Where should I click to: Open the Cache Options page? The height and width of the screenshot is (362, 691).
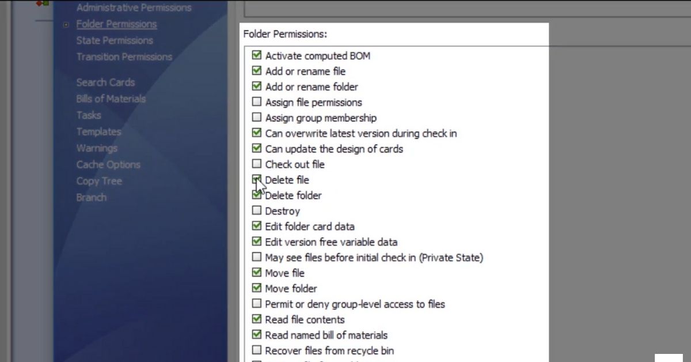[108, 164]
